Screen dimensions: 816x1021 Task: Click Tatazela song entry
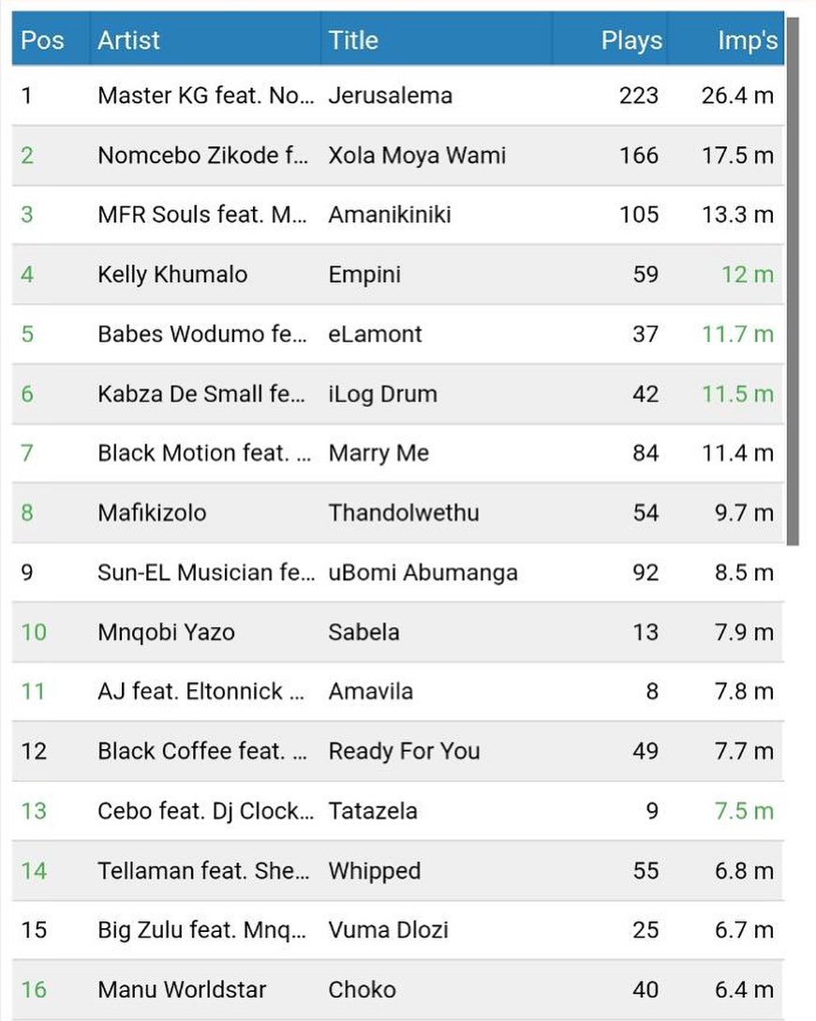pos(372,811)
